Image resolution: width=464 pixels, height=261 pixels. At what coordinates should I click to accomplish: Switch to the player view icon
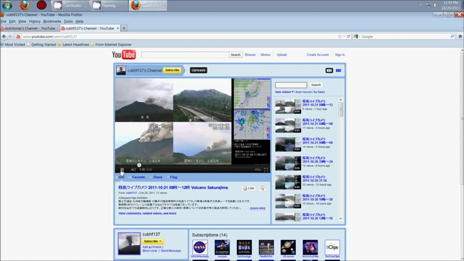(x=329, y=70)
